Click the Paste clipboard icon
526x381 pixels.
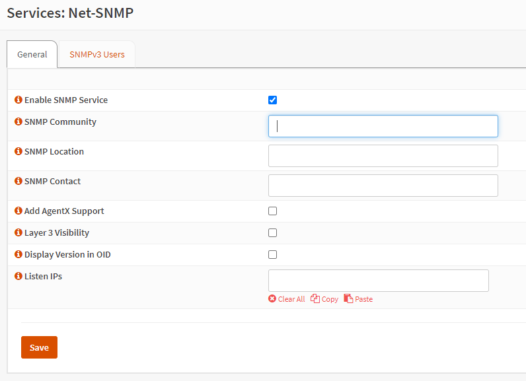click(x=348, y=298)
